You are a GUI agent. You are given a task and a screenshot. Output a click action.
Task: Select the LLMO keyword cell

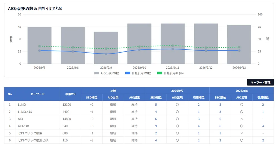[38, 105]
